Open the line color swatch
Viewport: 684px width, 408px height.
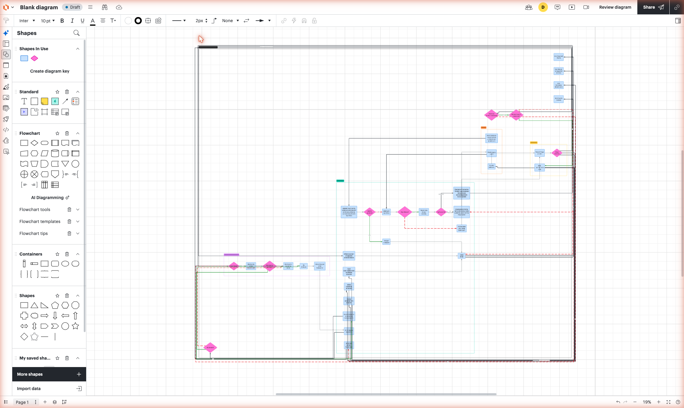(x=138, y=21)
